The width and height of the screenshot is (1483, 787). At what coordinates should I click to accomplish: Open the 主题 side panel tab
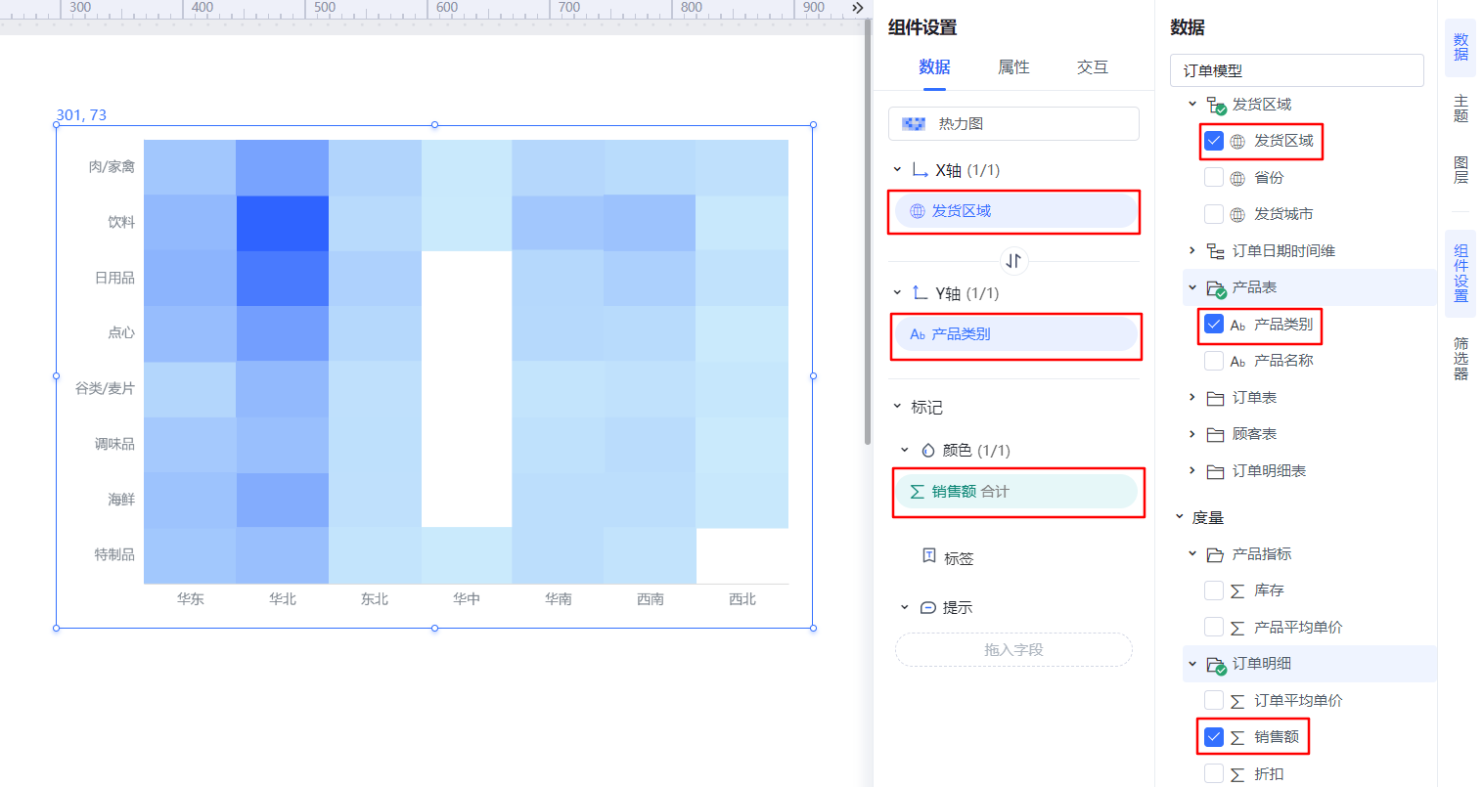1461,109
